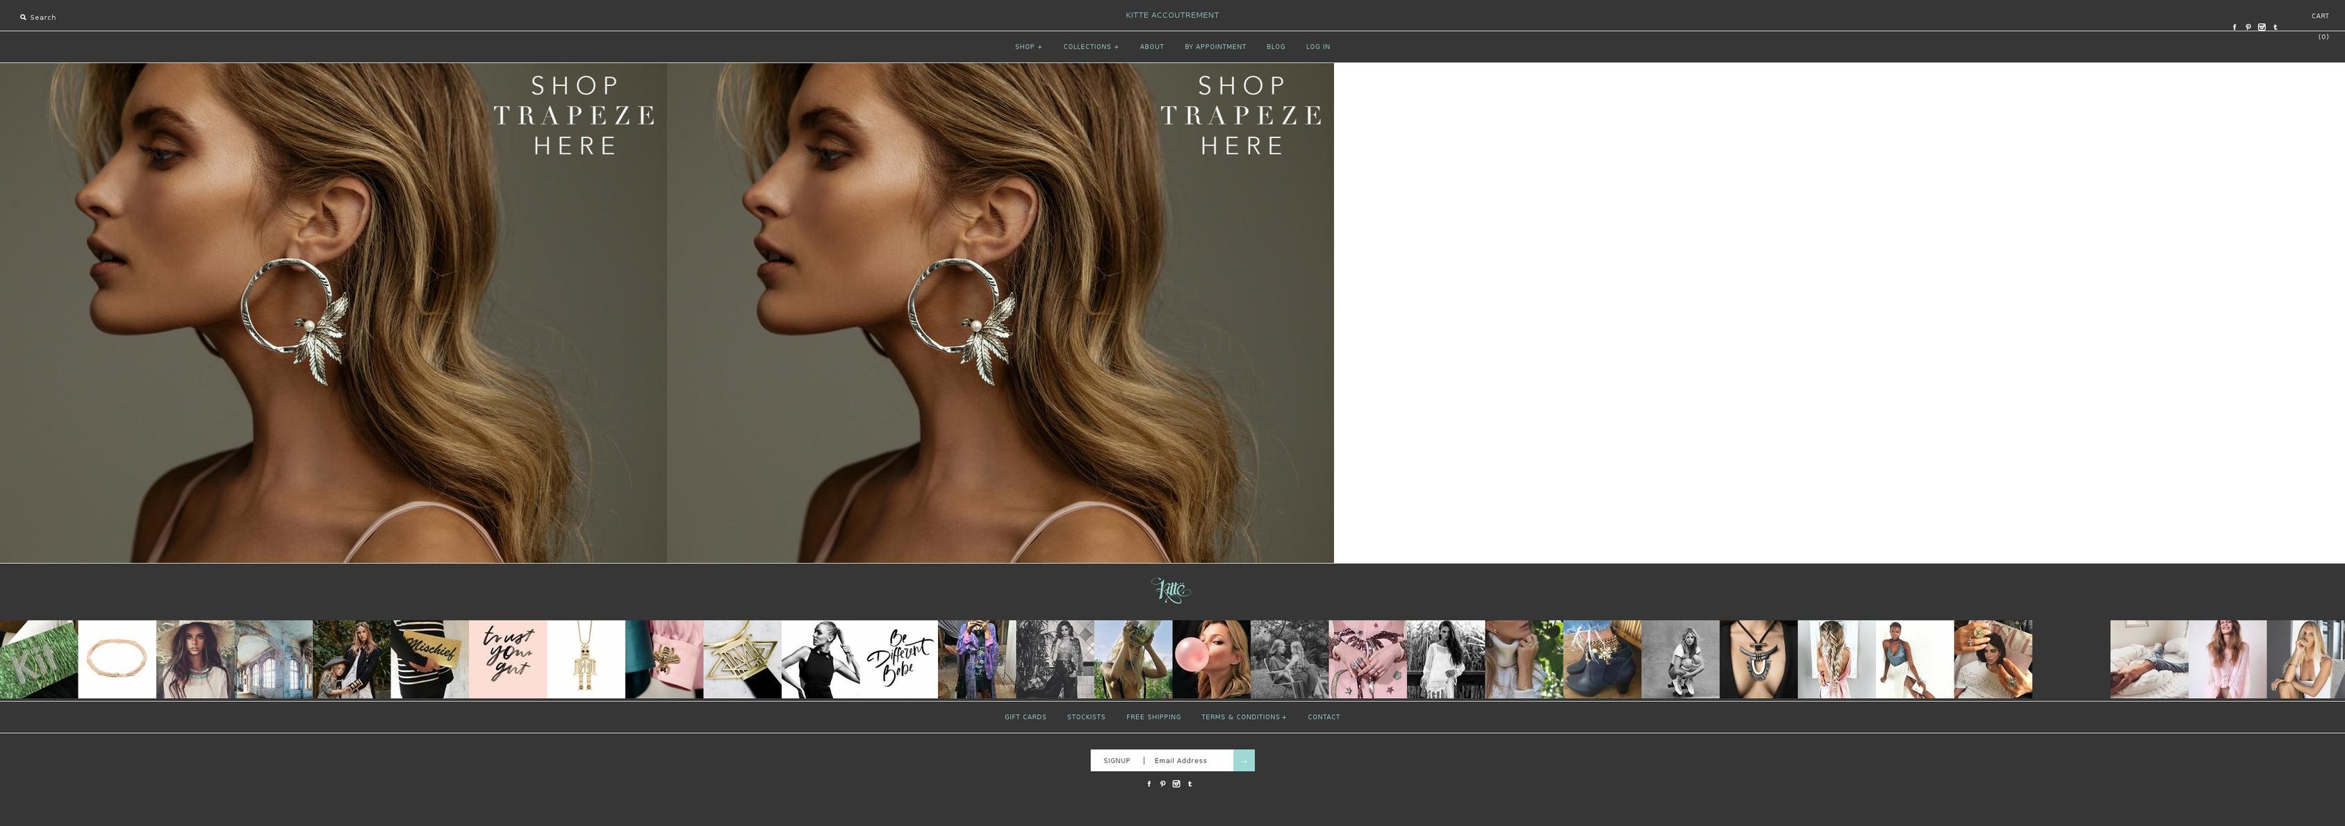Click the footer Pinterest icon
This screenshot has height=826, width=2345.
[1162, 783]
